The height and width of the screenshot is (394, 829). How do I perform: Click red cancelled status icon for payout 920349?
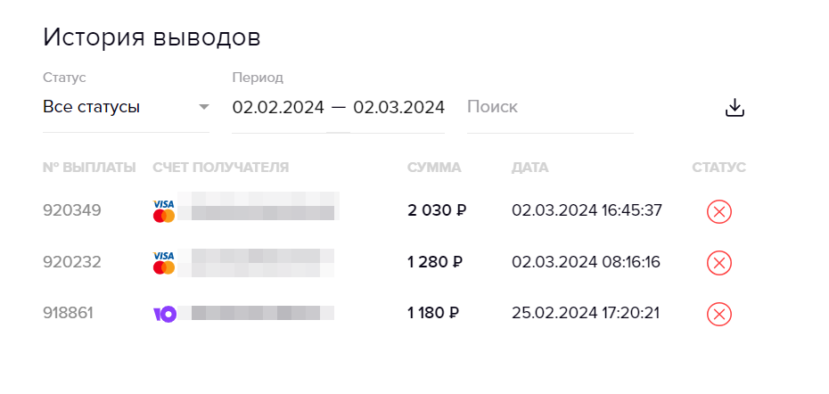[718, 211]
